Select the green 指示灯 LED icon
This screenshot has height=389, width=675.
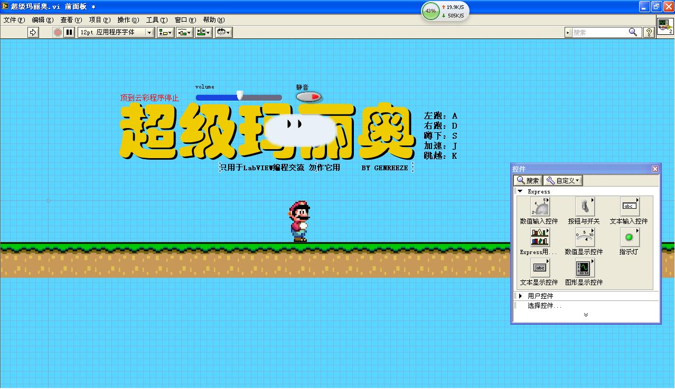click(629, 237)
